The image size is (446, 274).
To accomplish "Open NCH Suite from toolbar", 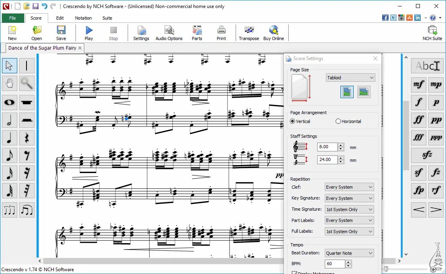I will [x=432, y=33].
